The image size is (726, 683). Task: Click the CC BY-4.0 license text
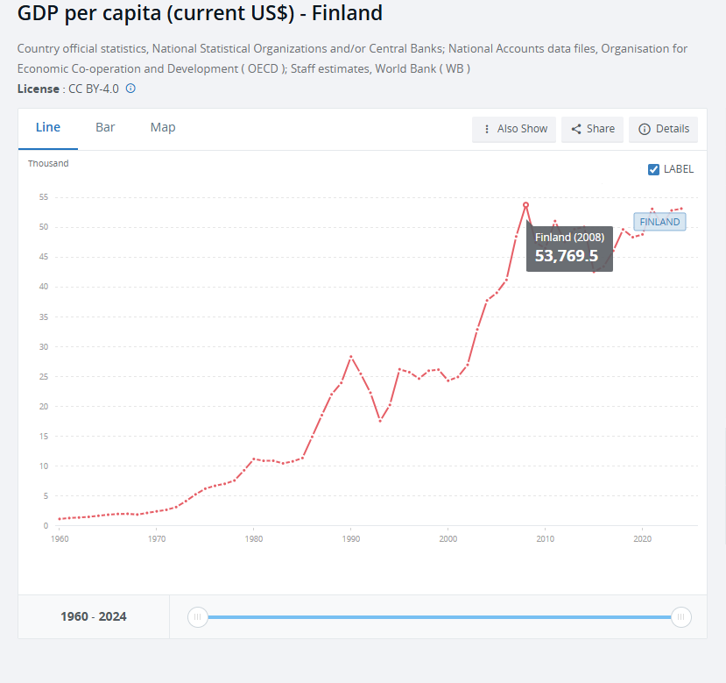pyautogui.click(x=94, y=89)
